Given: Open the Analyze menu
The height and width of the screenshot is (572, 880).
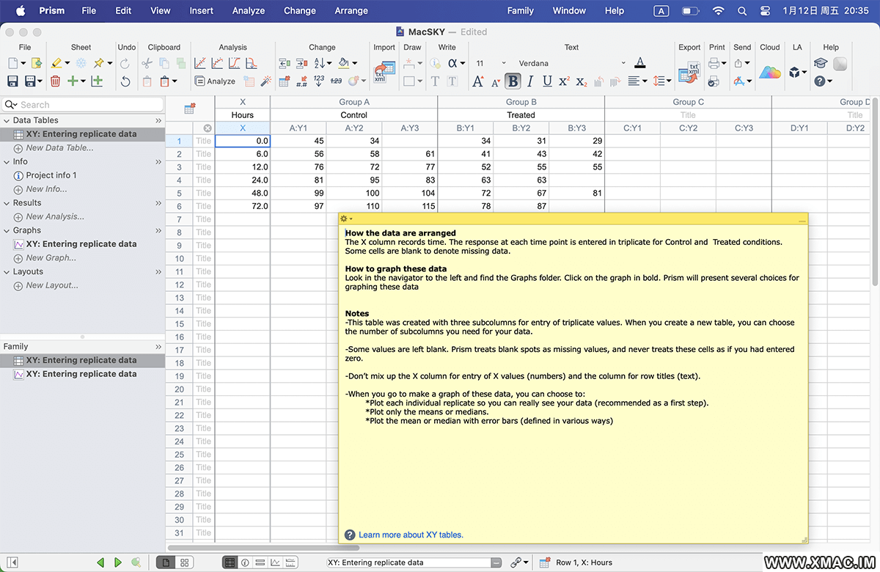Looking at the screenshot, I should [x=249, y=11].
